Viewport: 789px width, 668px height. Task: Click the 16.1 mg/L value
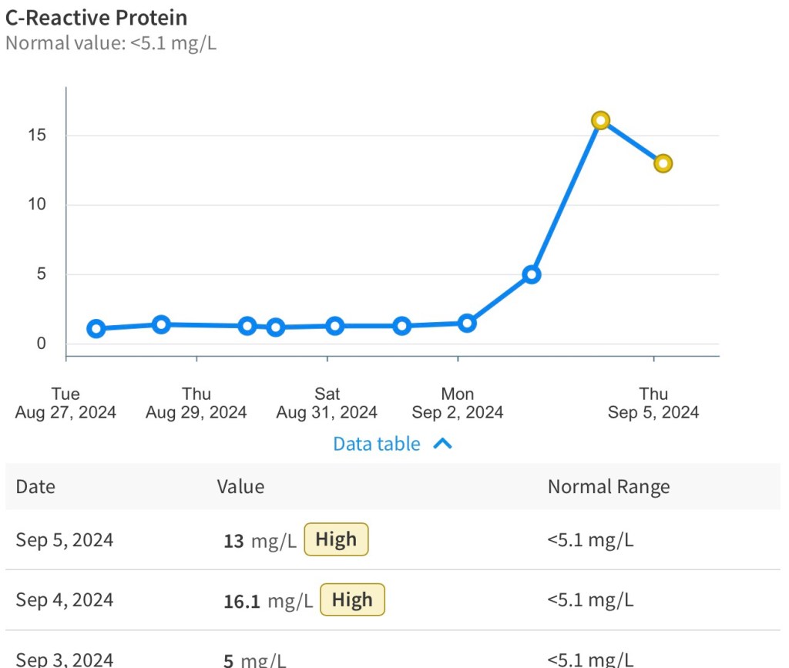pos(267,601)
